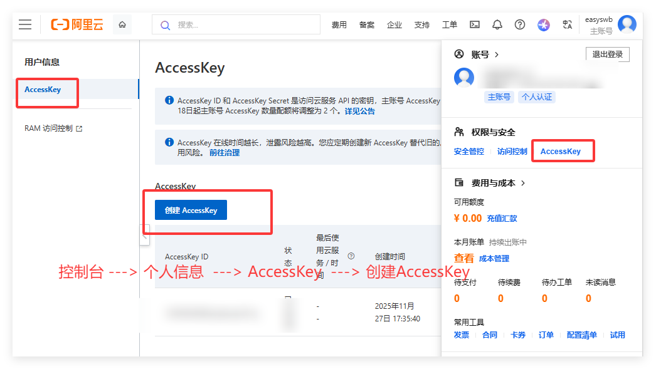Open the 合同 tool link
The height and width of the screenshot is (369, 656).
pos(489,335)
